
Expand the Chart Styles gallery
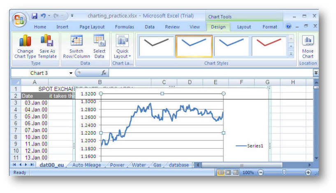pyautogui.click(x=291, y=54)
